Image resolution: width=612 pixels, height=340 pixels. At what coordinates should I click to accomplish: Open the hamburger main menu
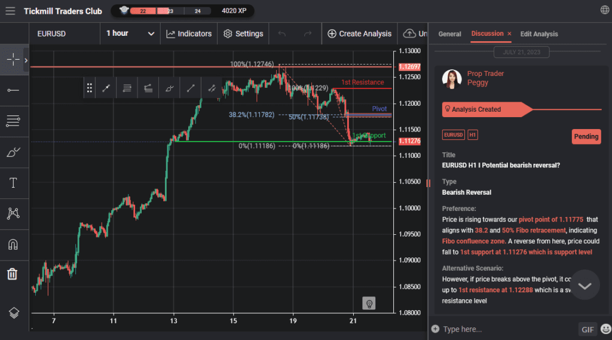(x=10, y=11)
